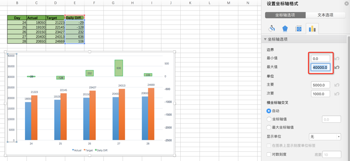Enable the 对数刻度 checkbox
350x161 pixels.
point(269,154)
